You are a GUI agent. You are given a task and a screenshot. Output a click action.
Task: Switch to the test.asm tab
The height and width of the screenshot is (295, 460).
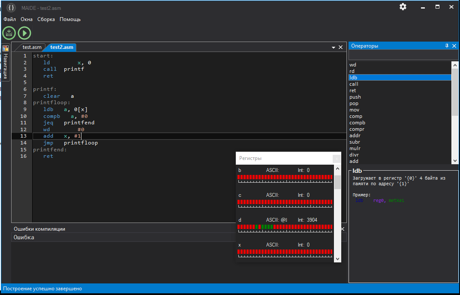pos(30,47)
